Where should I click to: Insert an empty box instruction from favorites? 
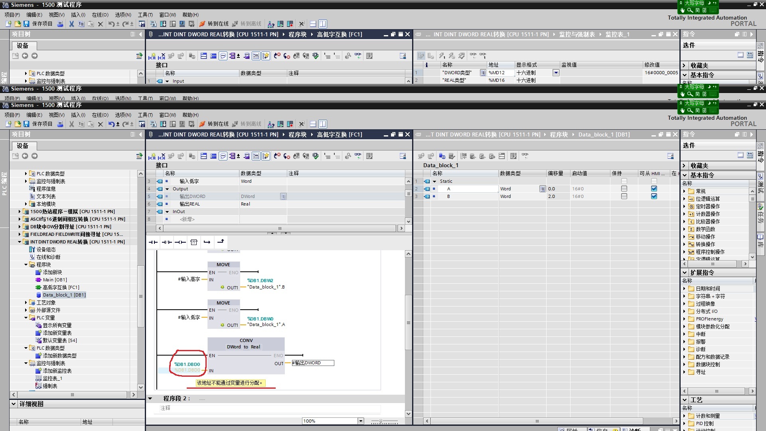pos(194,242)
